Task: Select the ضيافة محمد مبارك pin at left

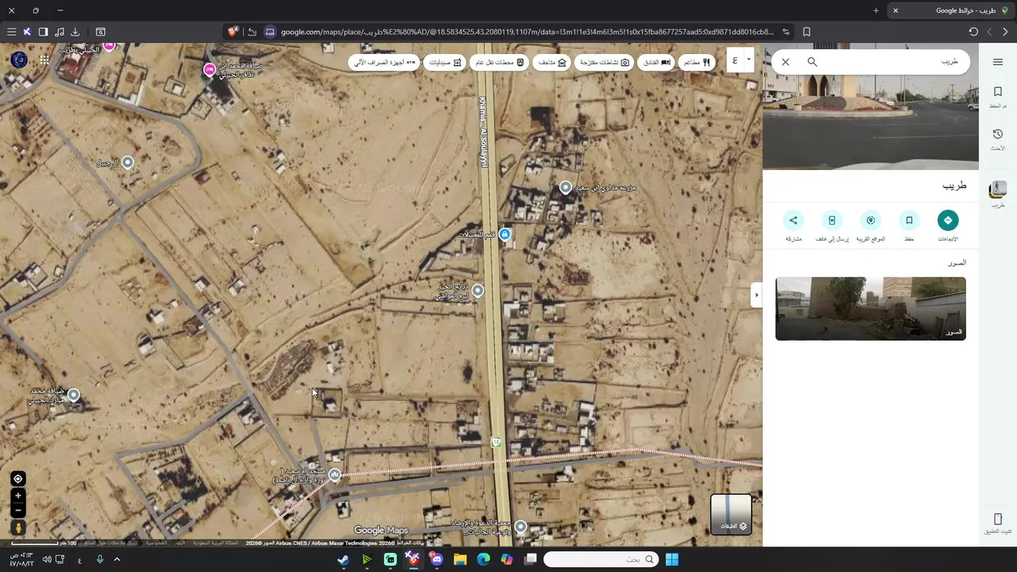Action: [73, 395]
